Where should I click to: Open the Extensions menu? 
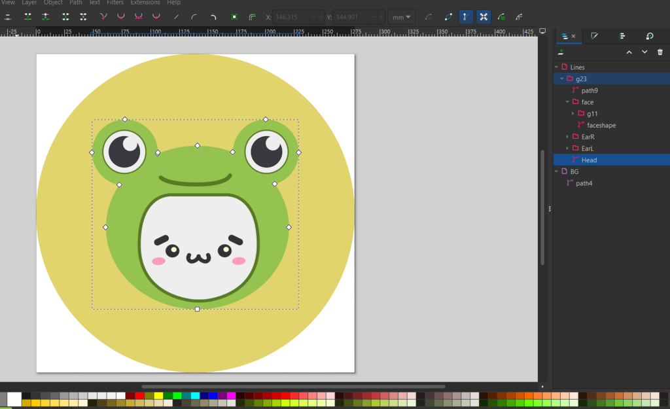click(145, 3)
